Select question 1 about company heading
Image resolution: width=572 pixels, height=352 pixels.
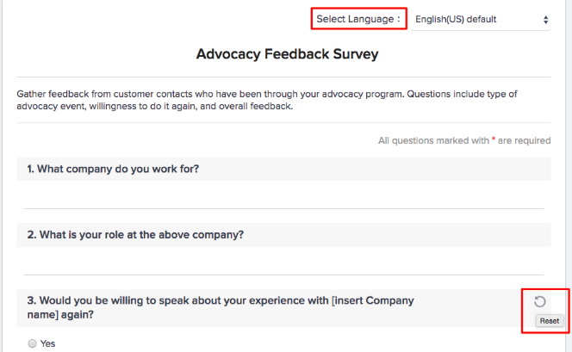[x=113, y=169]
